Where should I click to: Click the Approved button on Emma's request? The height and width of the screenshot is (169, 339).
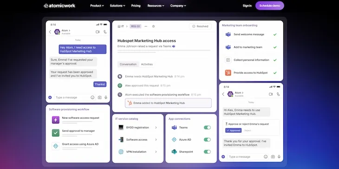233,130
